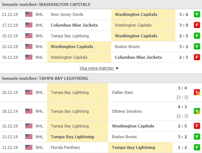Click green V badge for 21.12.19 Devils match
The height and width of the screenshot is (153, 202).
197,14
